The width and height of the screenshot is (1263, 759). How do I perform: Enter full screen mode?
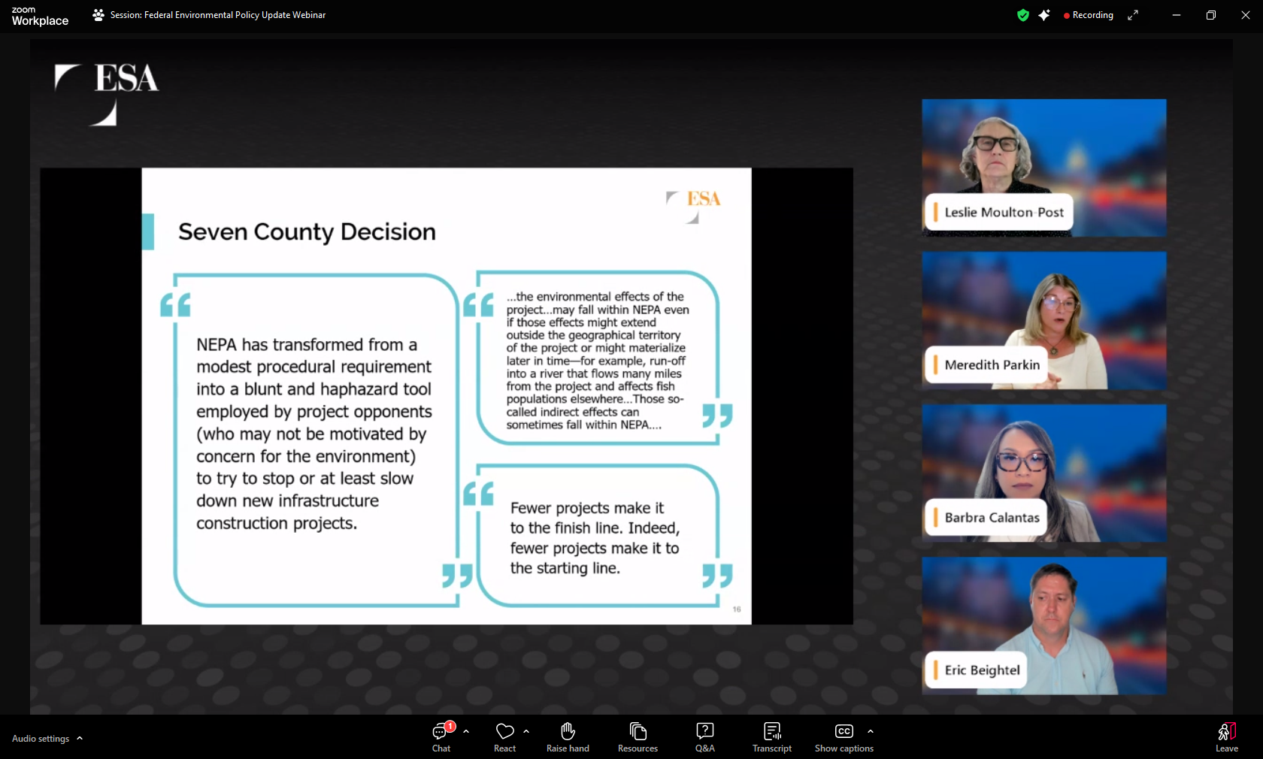tap(1133, 15)
